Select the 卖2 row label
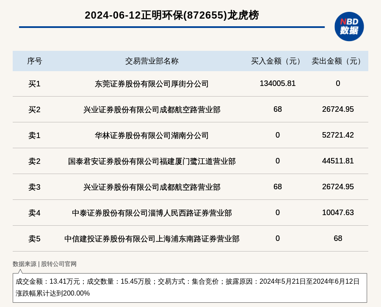Image resolution: width=381 pixels, height=307 pixels. (34, 161)
